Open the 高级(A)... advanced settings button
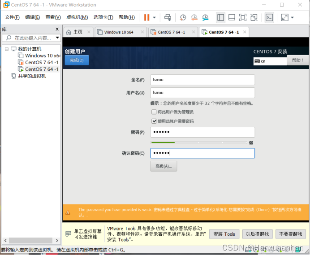 [x=164, y=166]
